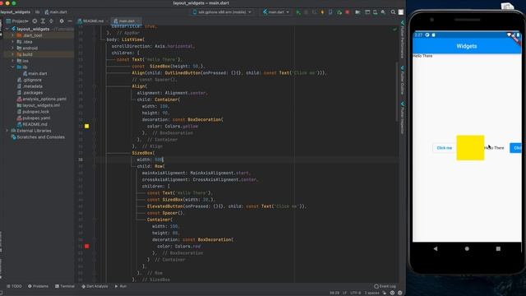526x296 pixels.
Task: Click the fold marker beside 'child: Row('
Action: click(x=95, y=166)
